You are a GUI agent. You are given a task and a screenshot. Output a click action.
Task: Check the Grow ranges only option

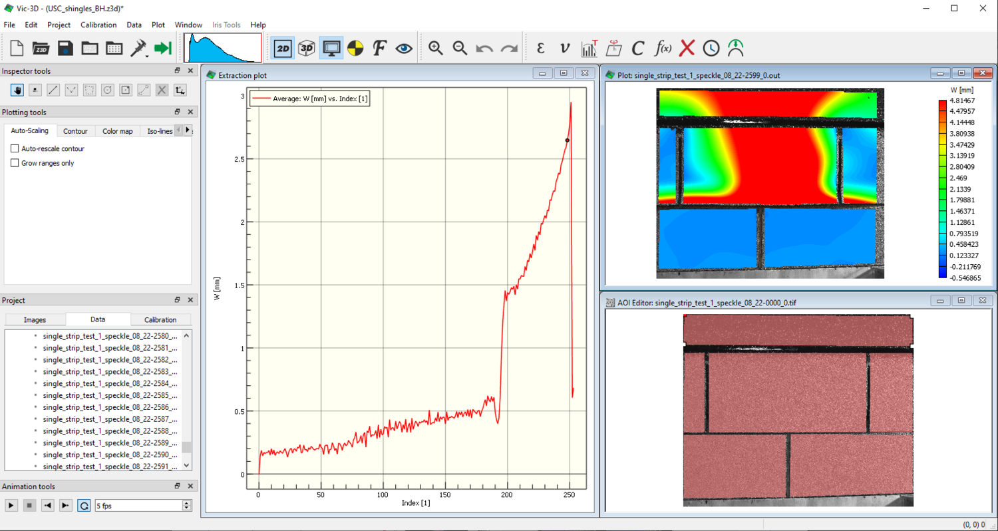point(15,163)
